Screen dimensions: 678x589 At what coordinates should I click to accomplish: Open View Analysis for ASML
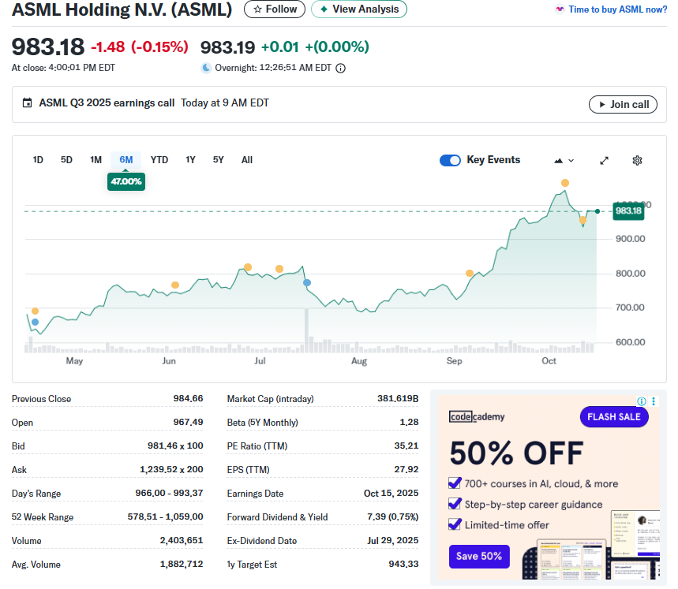pyautogui.click(x=359, y=9)
